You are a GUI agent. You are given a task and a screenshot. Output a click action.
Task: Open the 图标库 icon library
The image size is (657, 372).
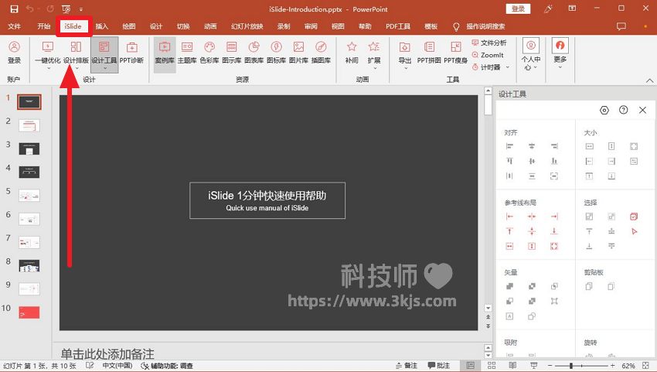tap(276, 53)
